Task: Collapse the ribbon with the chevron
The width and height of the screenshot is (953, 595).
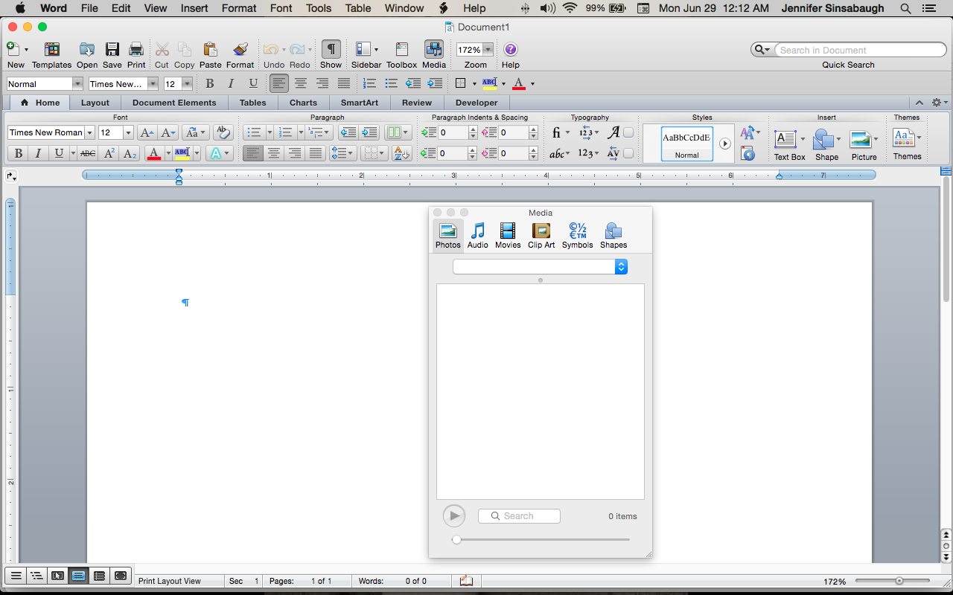Action: click(919, 103)
